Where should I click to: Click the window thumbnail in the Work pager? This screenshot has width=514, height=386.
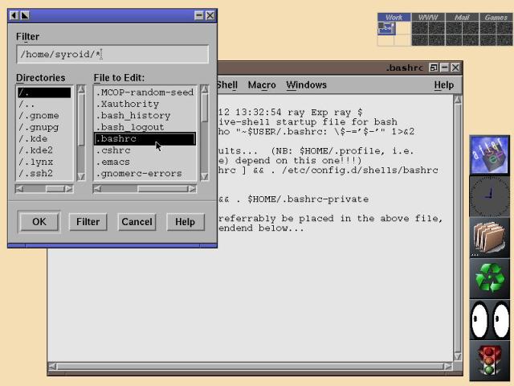click(387, 28)
